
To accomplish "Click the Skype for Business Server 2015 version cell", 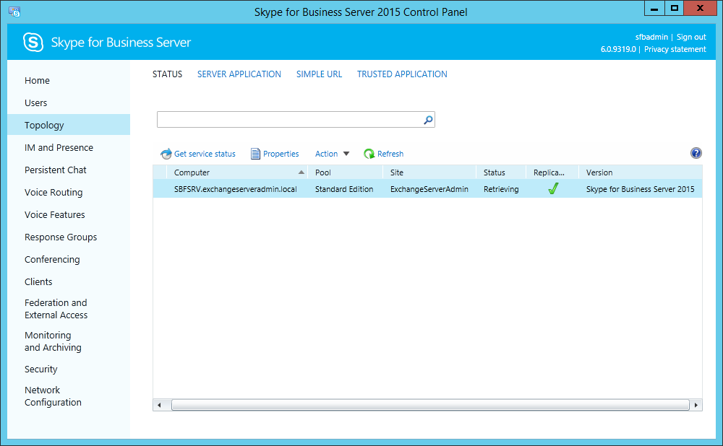I will pos(640,189).
